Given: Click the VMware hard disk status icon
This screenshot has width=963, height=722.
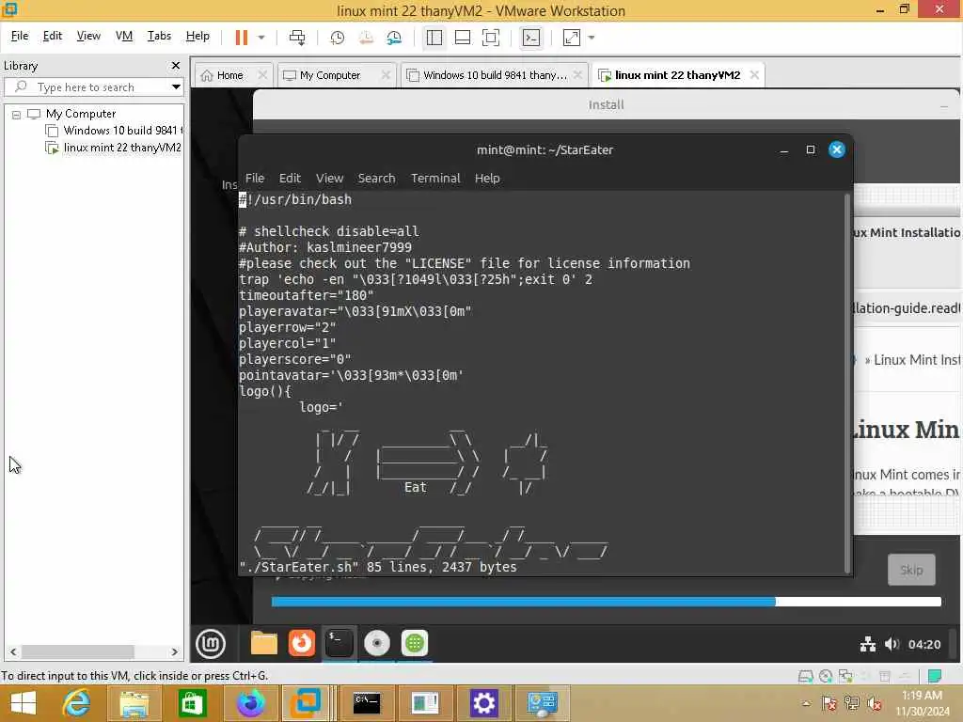Looking at the screenshot, I should pos(805,676).
